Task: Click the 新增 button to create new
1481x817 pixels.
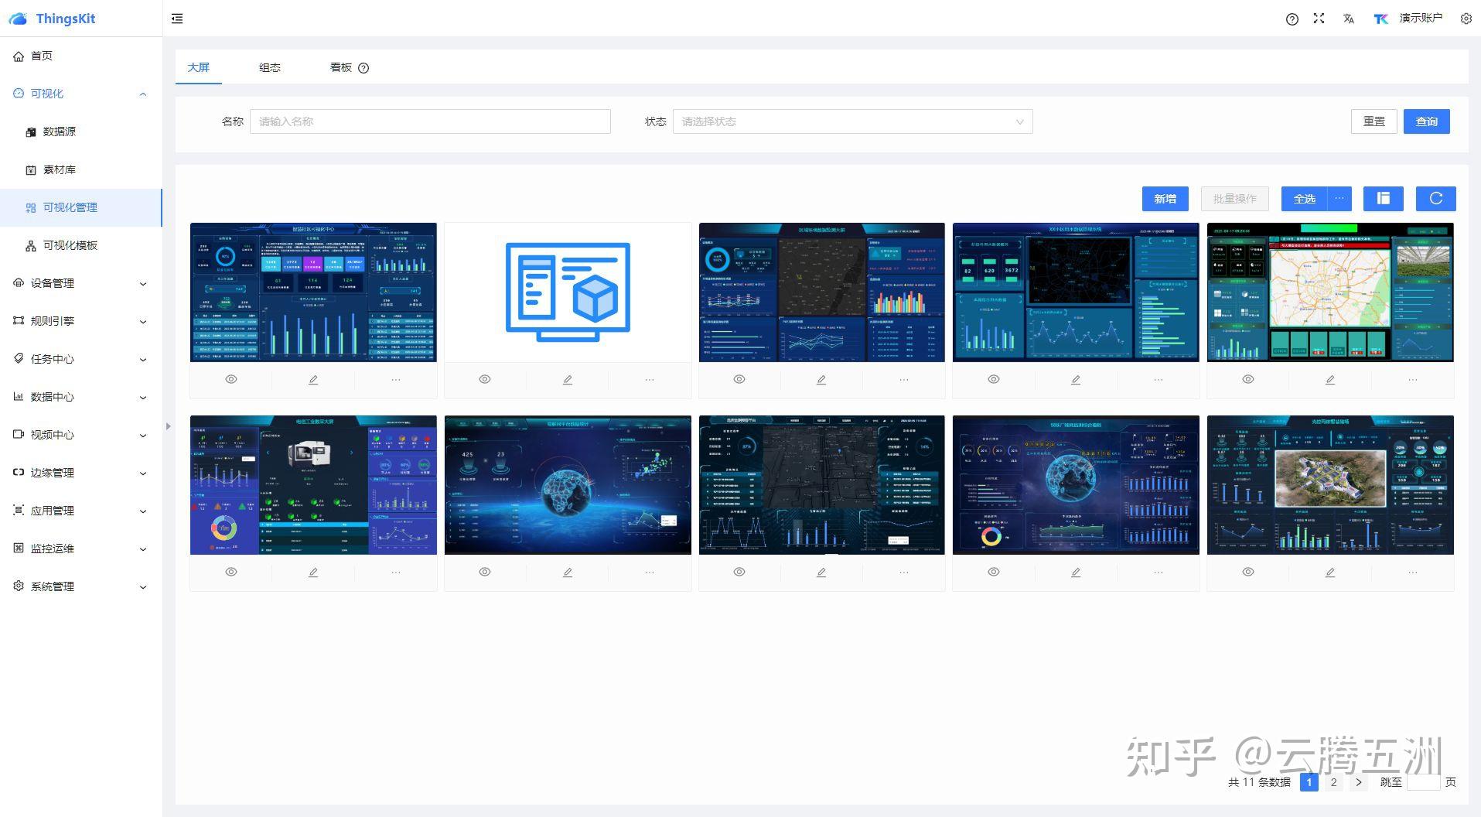Action: point(1165,198)
